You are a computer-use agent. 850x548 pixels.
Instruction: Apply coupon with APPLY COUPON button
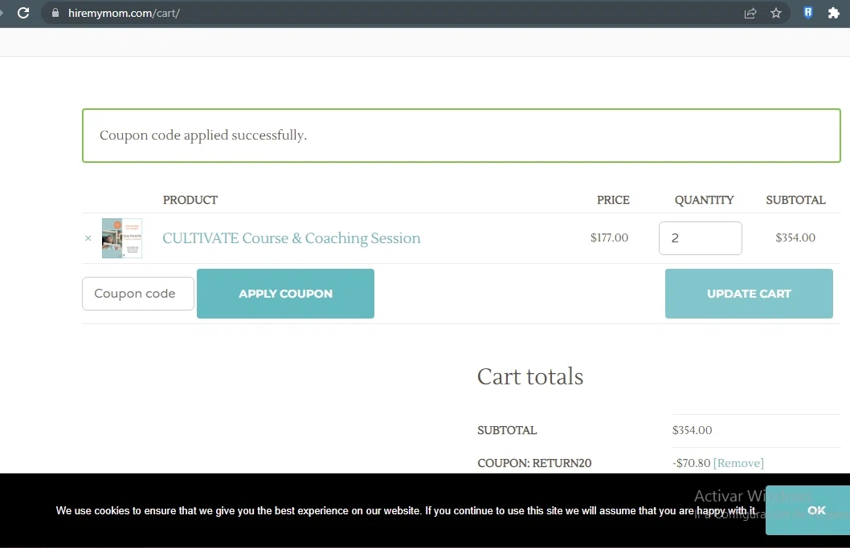tap(285, 294)
